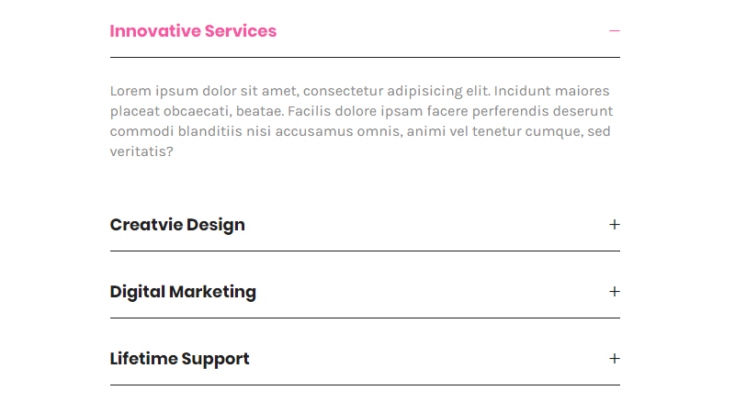Click the Lorem ipsum paragraph text
The image size is (735, 402).
360,121
